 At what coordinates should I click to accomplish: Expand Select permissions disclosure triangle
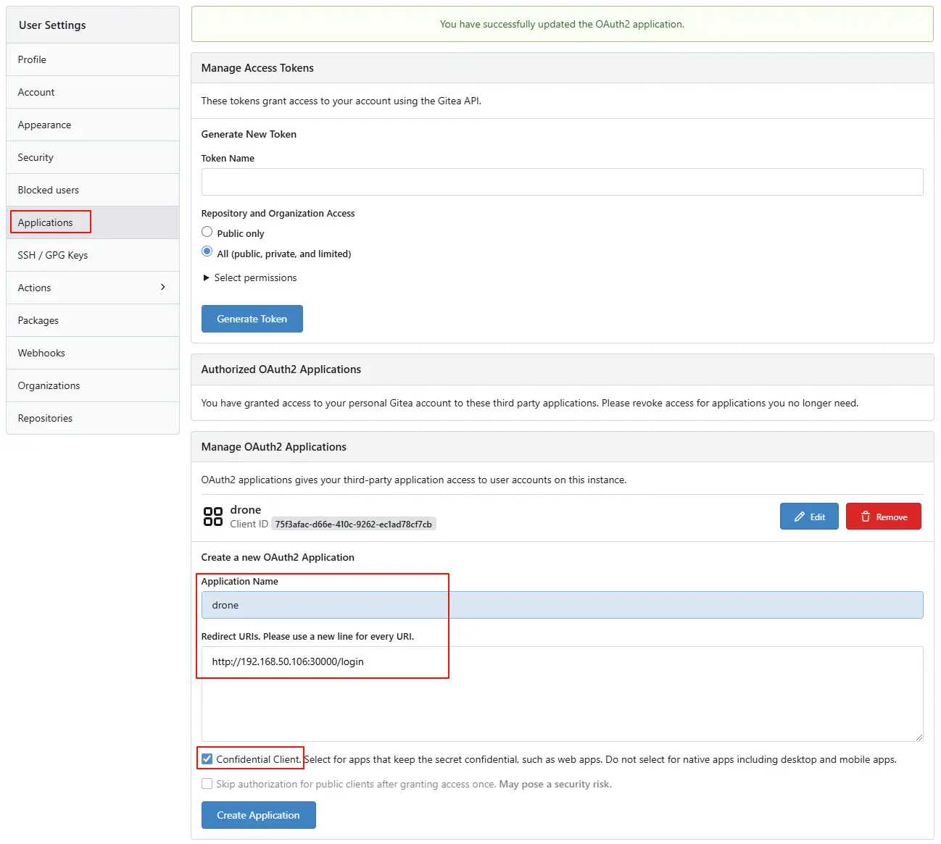(x=207, y=277)
